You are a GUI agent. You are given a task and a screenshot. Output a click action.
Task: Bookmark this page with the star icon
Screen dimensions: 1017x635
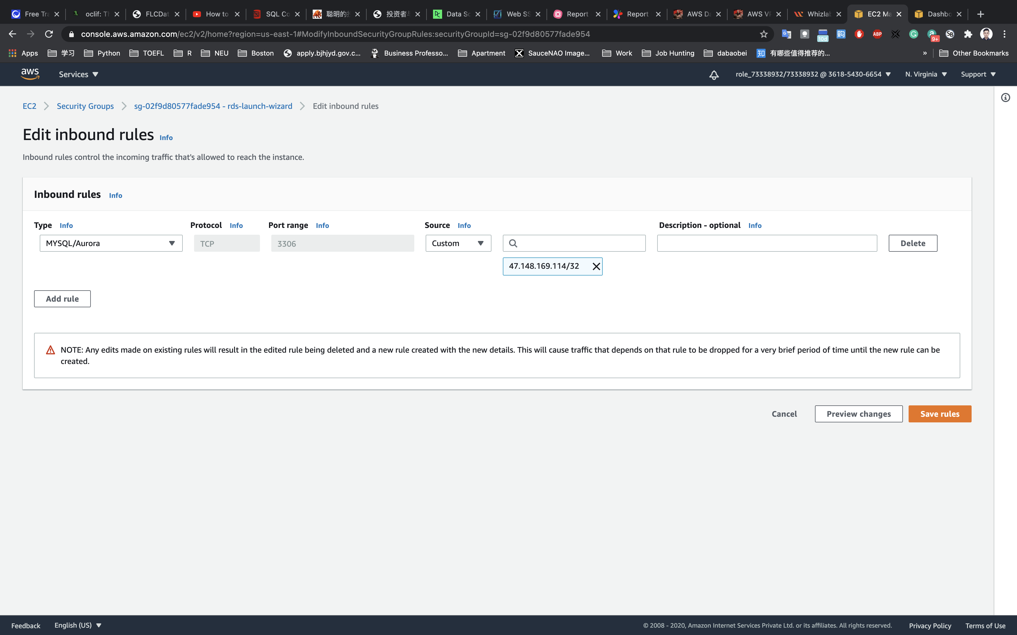point(764,34)
